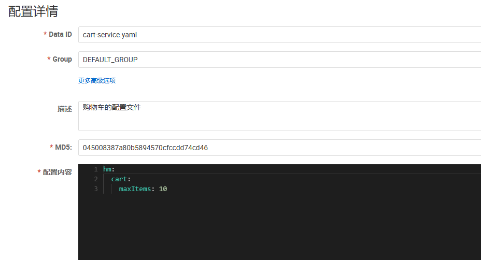
Task: Focus the Group field showing DEFAULT_GROUP
Action: 280,60
